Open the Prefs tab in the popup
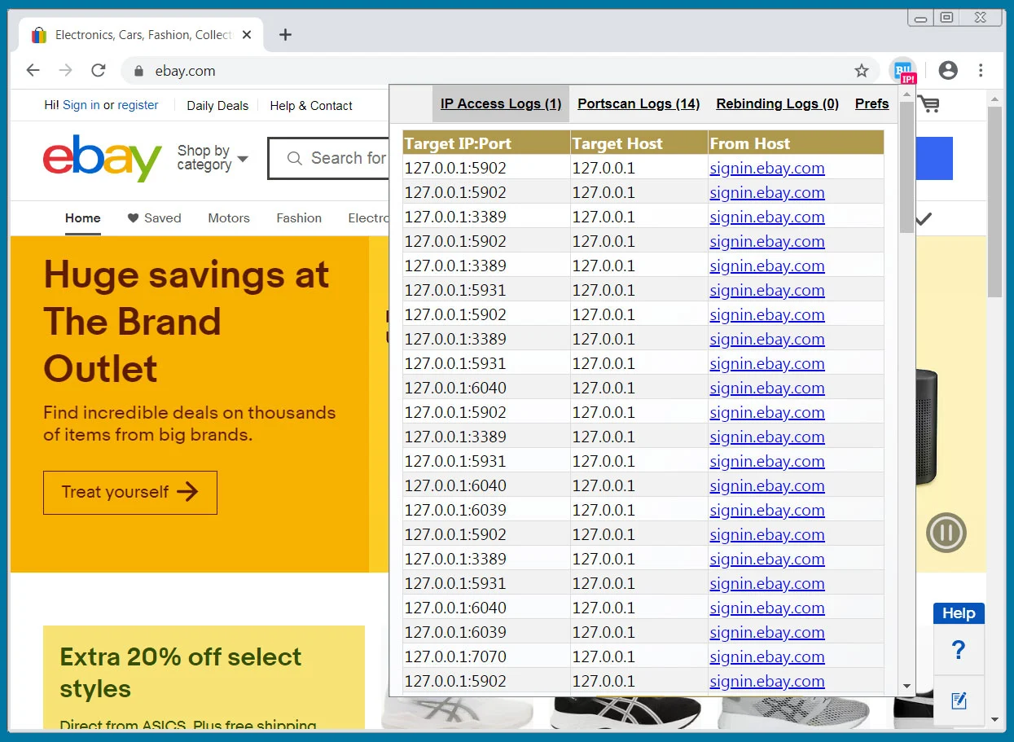The width and height of the screenshot is (1014, 742). (871, 103)
